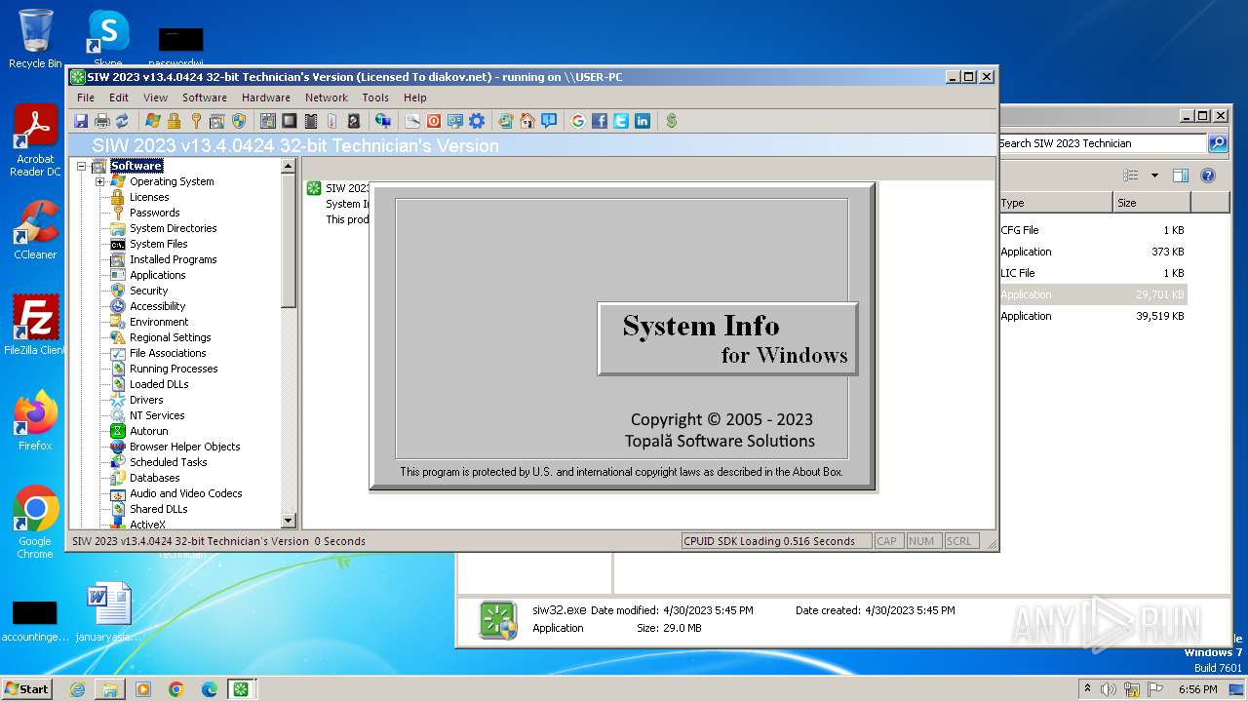Click the Motherboard toolbar icon

[267, 121]
